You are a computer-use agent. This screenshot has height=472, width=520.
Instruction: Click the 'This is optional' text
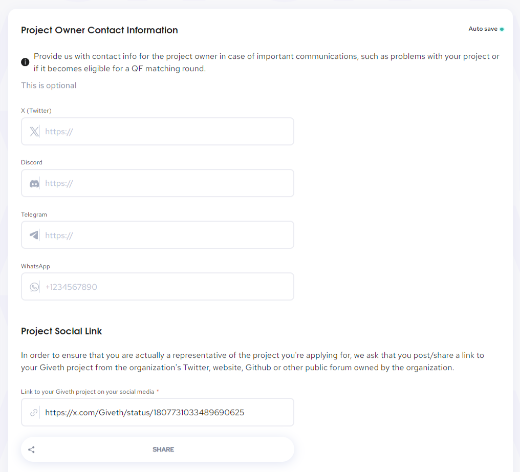tap(49, 85)
